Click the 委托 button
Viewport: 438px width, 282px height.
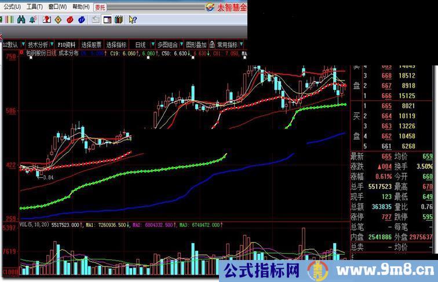coord(100,7)
